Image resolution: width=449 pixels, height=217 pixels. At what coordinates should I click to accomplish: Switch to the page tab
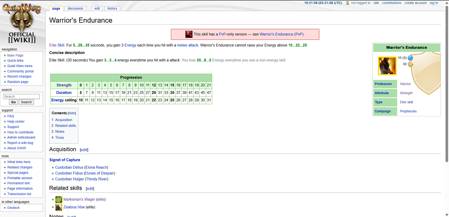click(56, 8)
